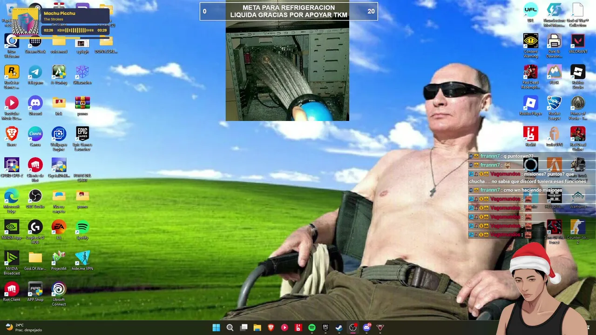Launch the Brave browser desktop shortcut
This screenshot has height=335, width=596.
coord(12,137)
